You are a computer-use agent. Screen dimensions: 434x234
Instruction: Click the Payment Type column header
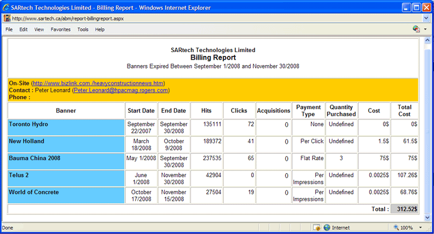click(x=308, y=111)
